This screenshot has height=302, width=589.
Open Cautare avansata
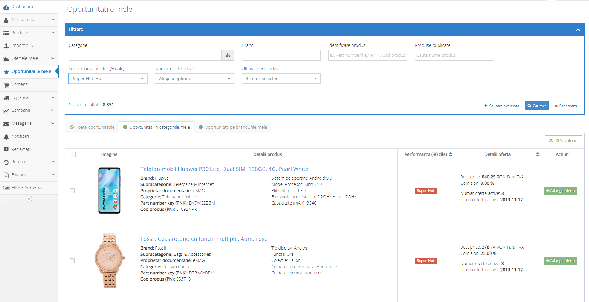coord(501,106)
